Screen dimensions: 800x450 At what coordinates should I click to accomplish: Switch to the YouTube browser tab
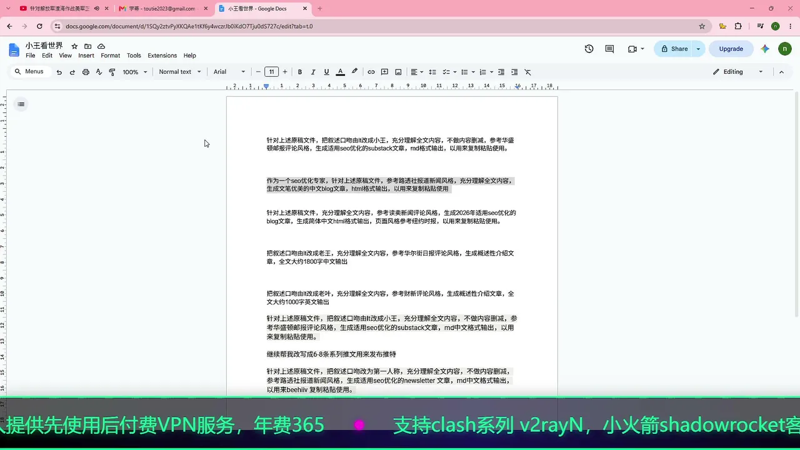point(59,9)
